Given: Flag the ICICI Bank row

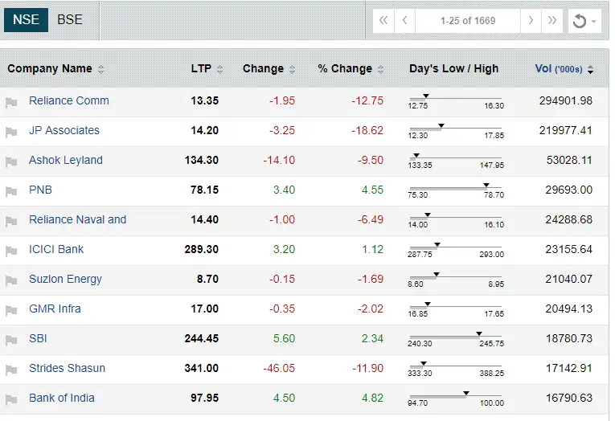Looking at the screenshot, I should tap(11, 251).
